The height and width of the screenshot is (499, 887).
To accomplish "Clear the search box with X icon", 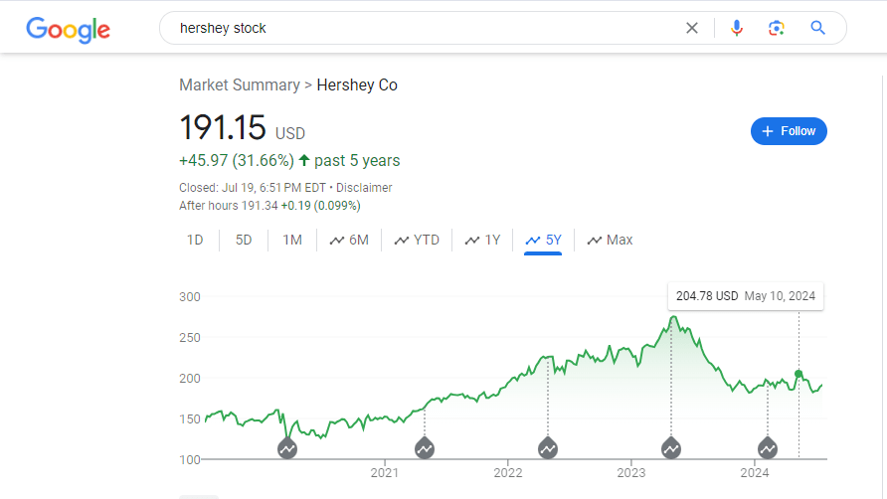I will click(x=692, y=28).
